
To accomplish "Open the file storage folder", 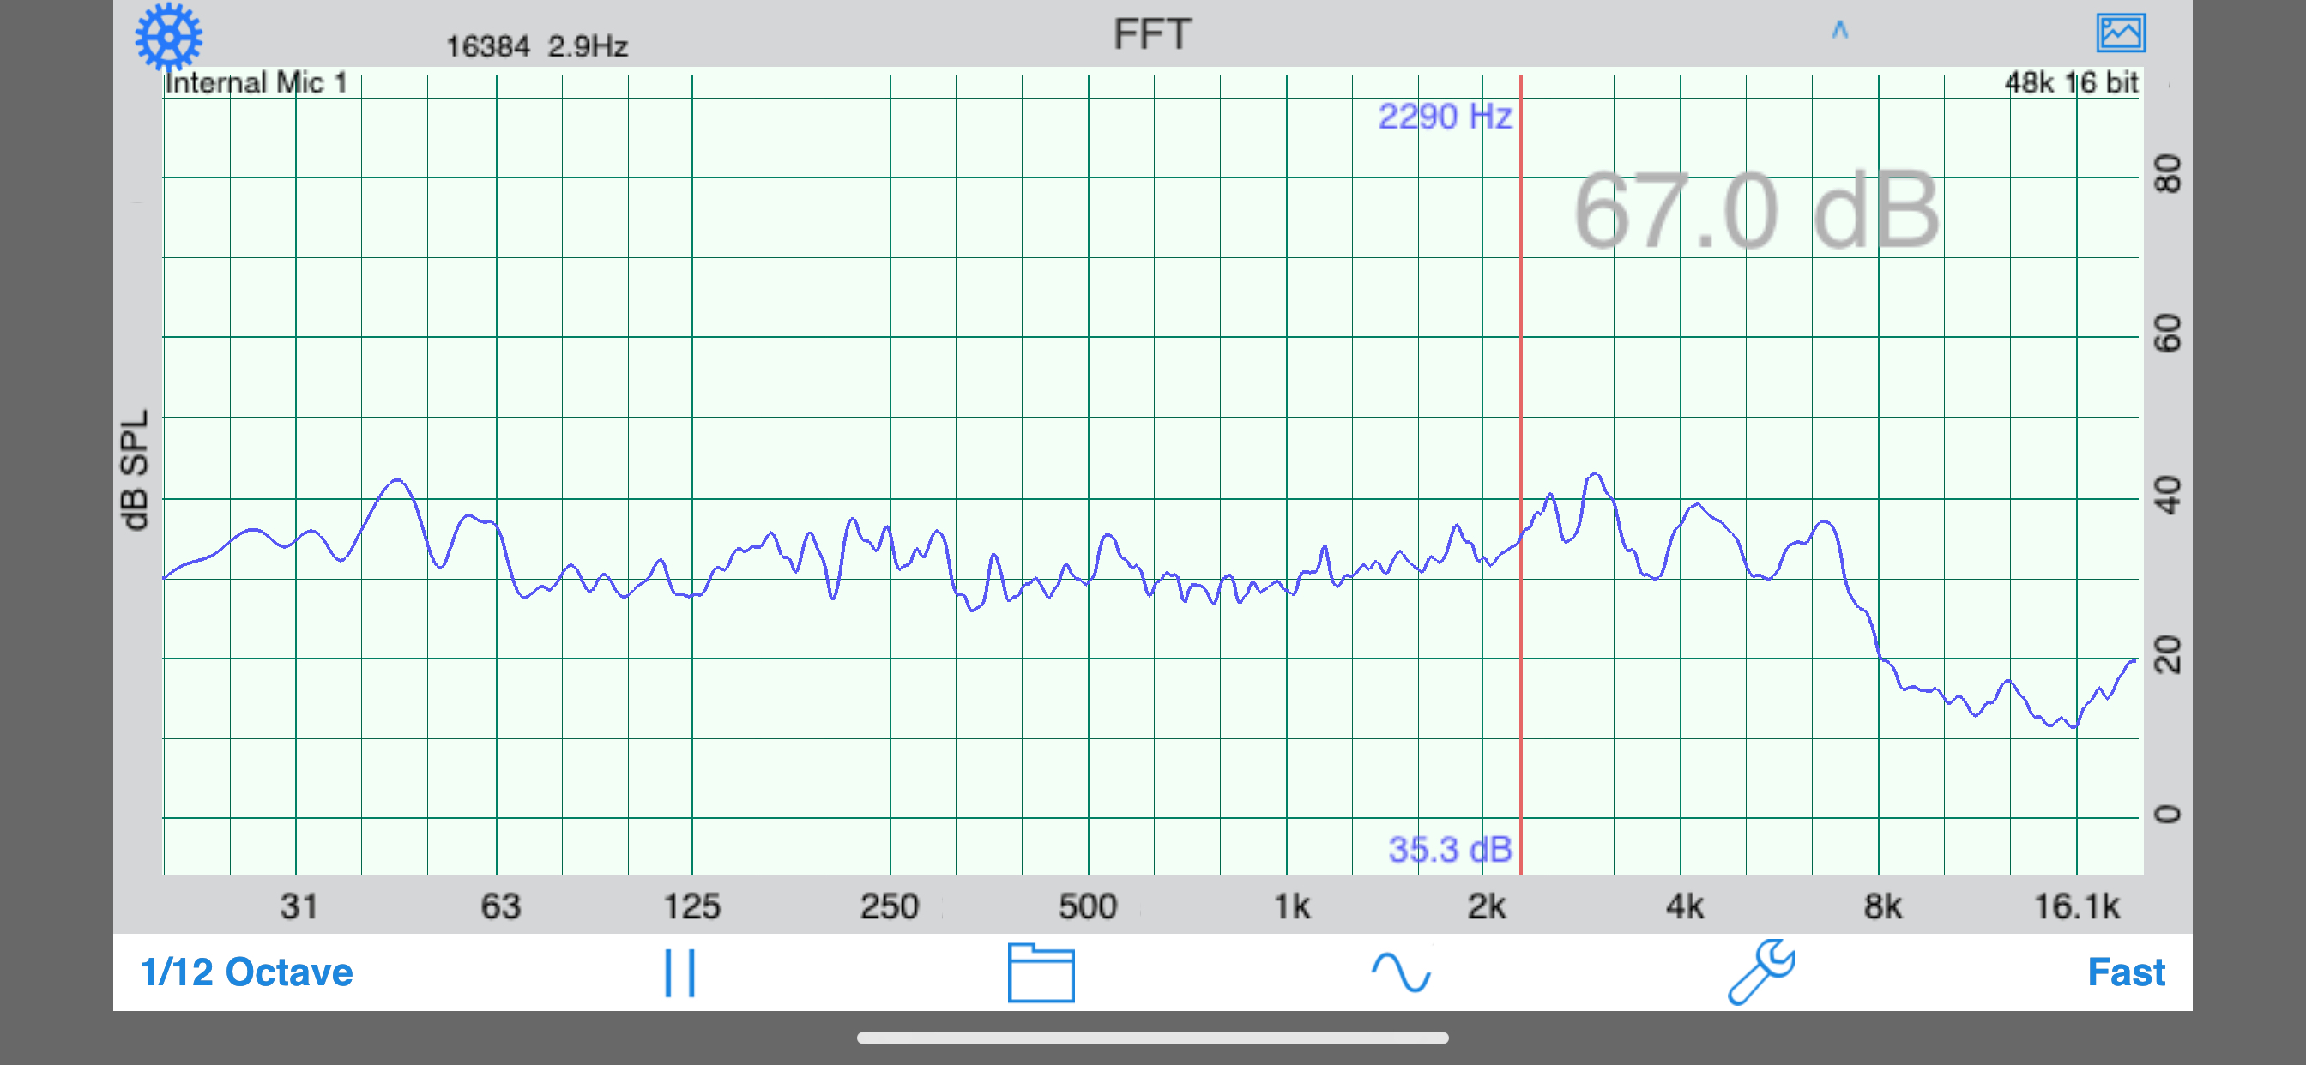I will [x=1042, y=972].
